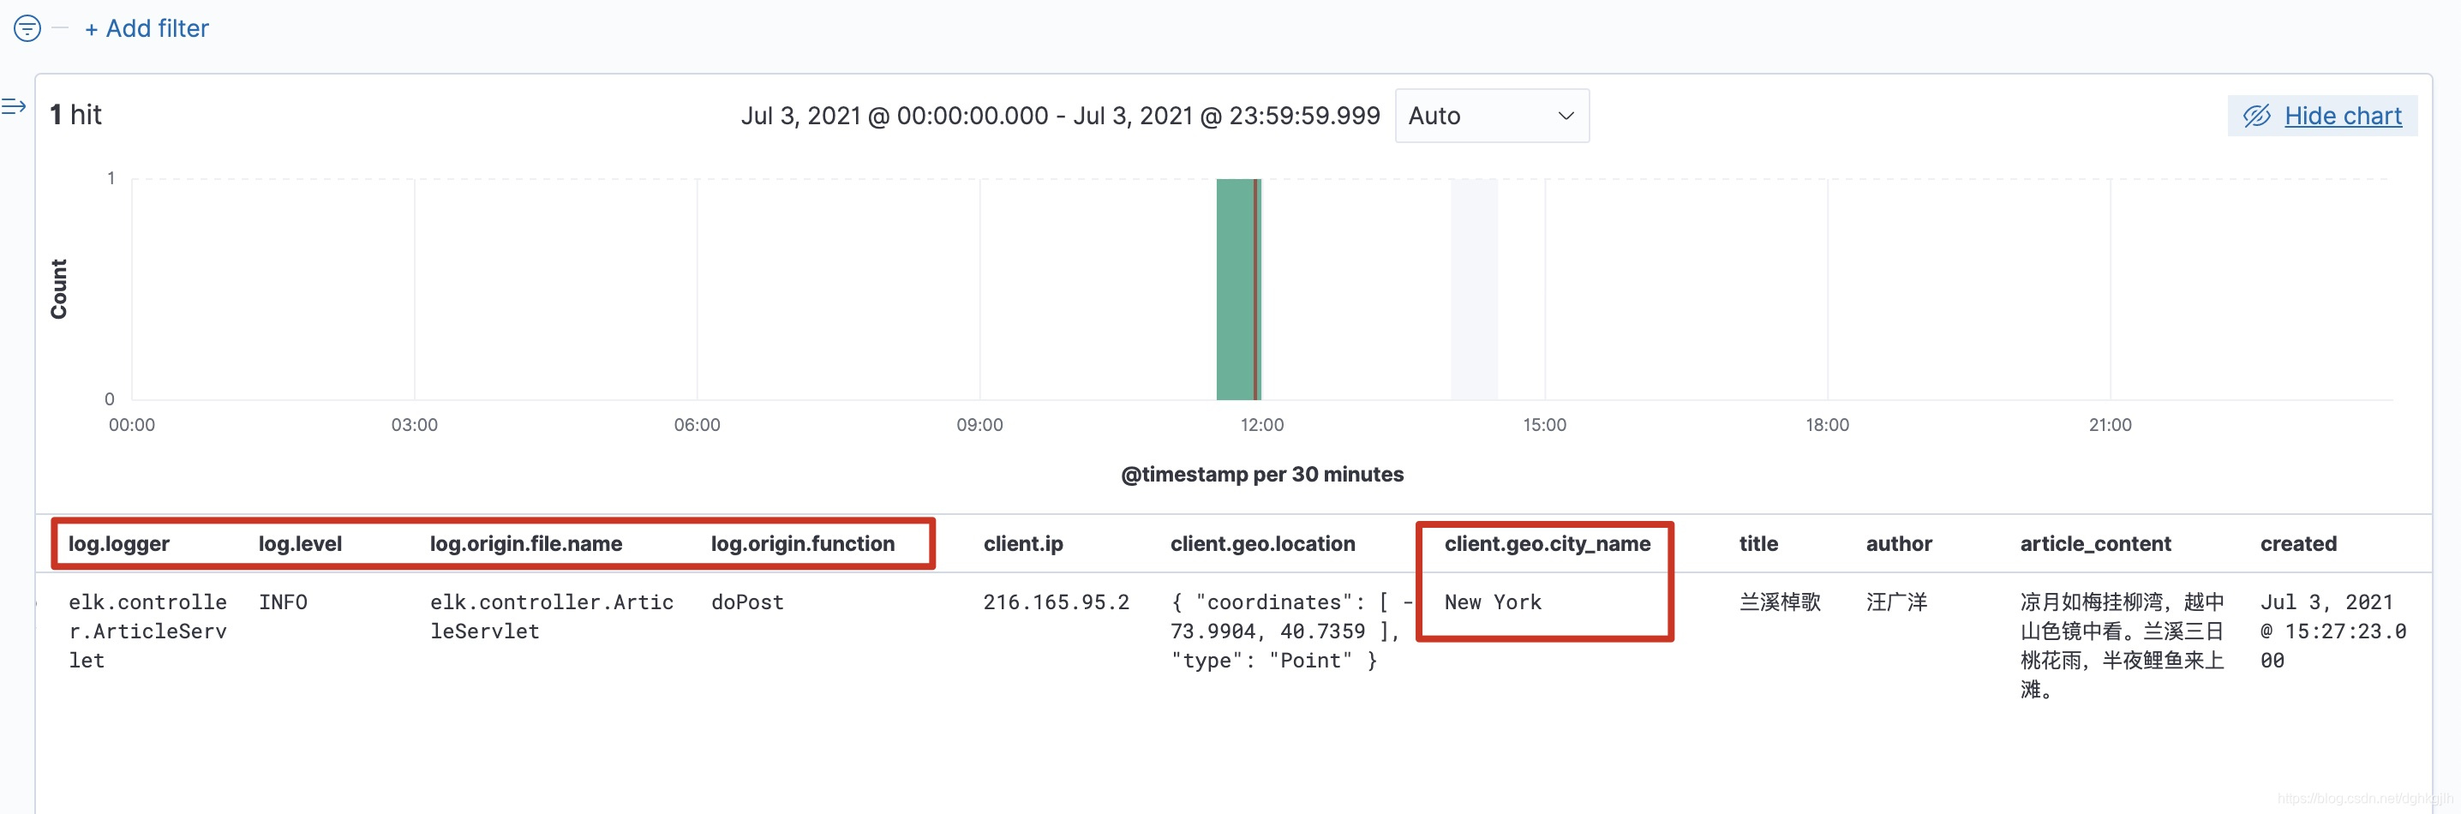
Task: Select the log.origin.function column header
Action: pyautogui.click(x=803, y=543)
